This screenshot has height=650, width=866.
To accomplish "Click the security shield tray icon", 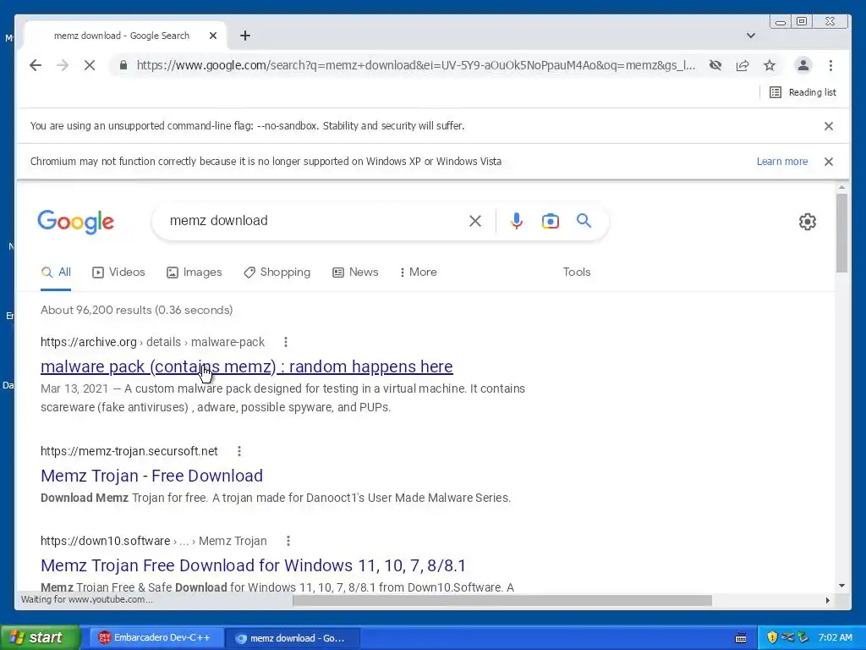I will (772, 638).
